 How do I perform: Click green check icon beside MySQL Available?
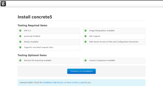20,42
